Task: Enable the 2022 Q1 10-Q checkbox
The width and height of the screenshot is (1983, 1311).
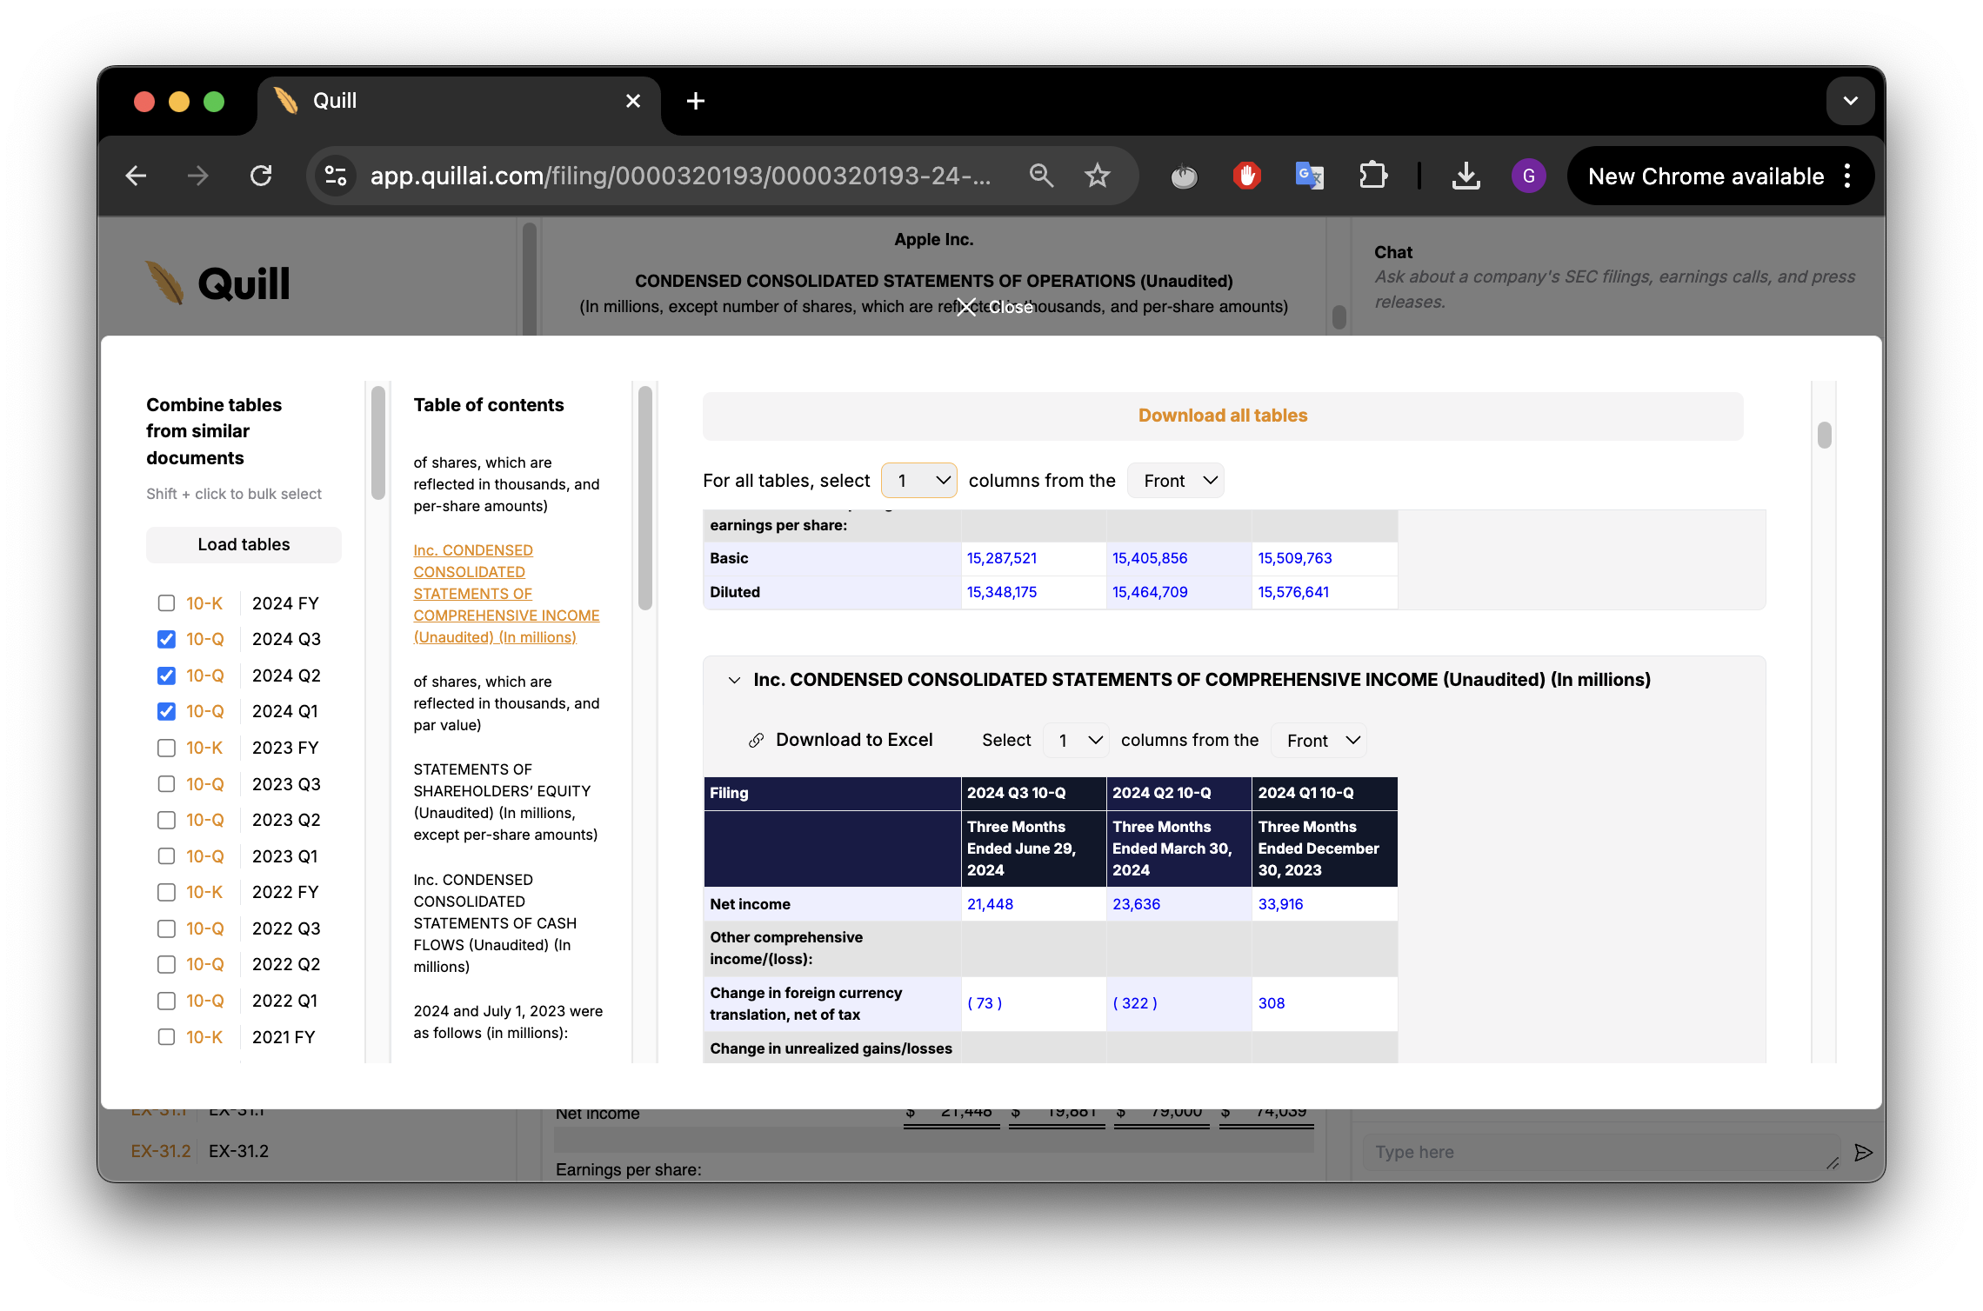Action: (166, 1001)
